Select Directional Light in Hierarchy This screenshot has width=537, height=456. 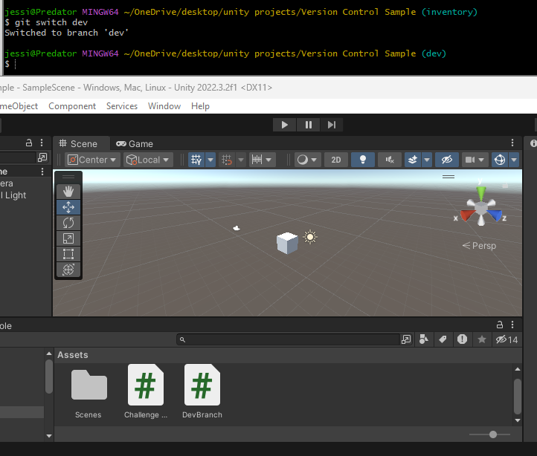click(x=13, y=195)
